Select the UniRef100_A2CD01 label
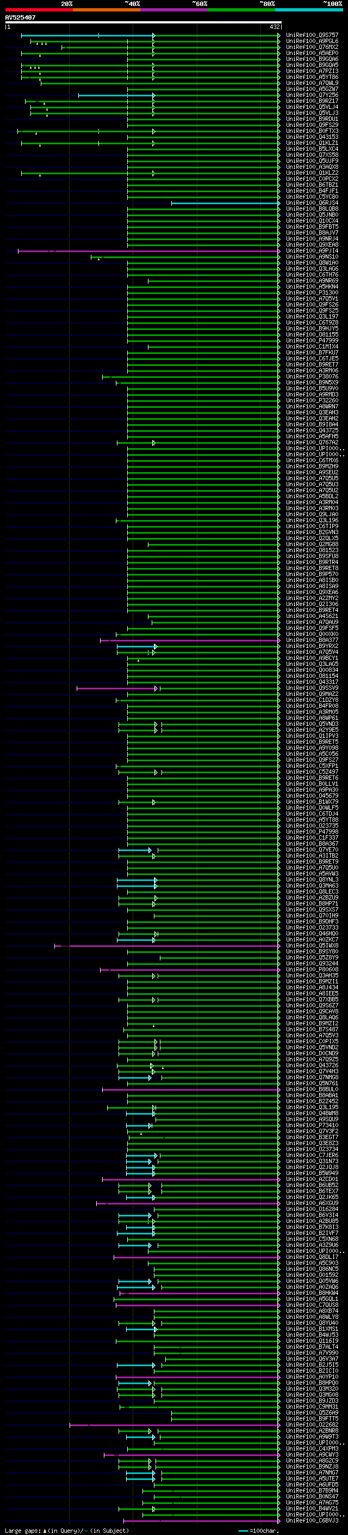 [x=312, y=1180]
